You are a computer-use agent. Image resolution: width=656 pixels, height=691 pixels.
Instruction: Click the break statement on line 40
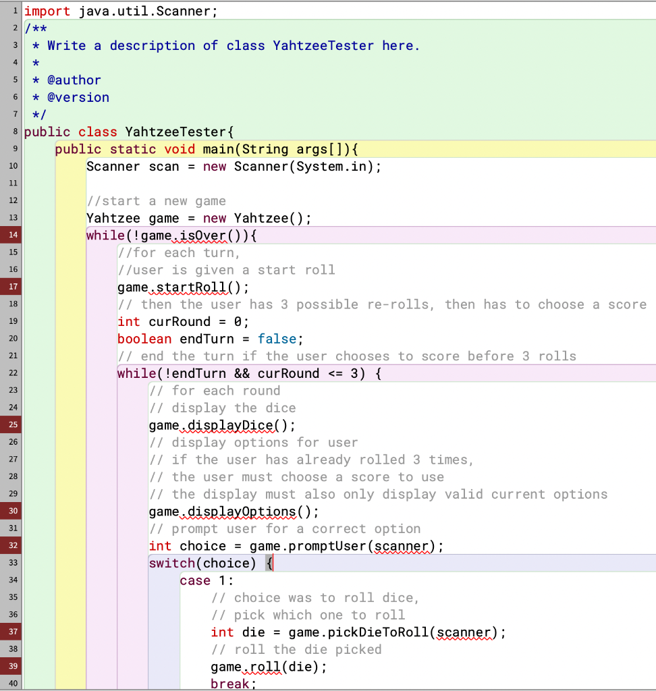click(x=229, y=684)
